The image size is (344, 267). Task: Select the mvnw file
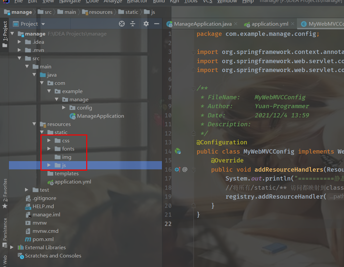(36, 223)
